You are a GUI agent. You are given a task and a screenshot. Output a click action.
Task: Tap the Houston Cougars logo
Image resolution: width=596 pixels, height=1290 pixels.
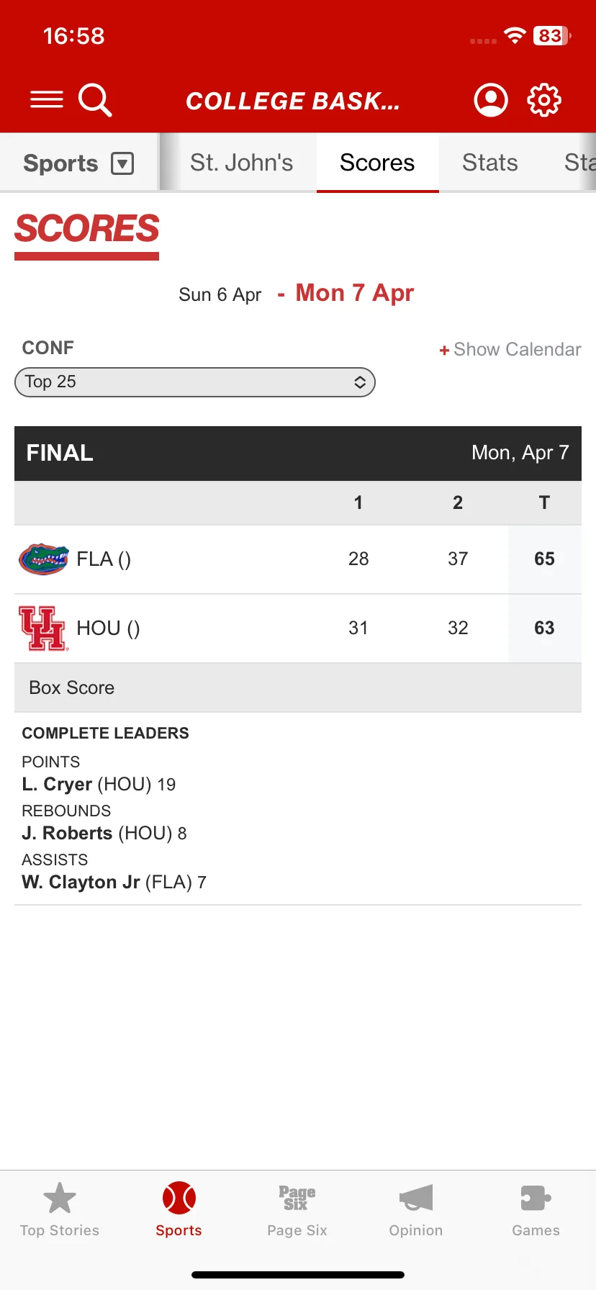click(44, 628)
